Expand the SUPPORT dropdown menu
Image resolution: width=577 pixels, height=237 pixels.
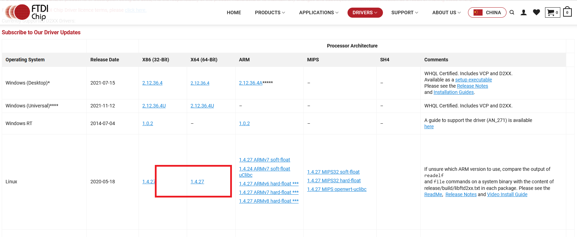click(405, 12)
